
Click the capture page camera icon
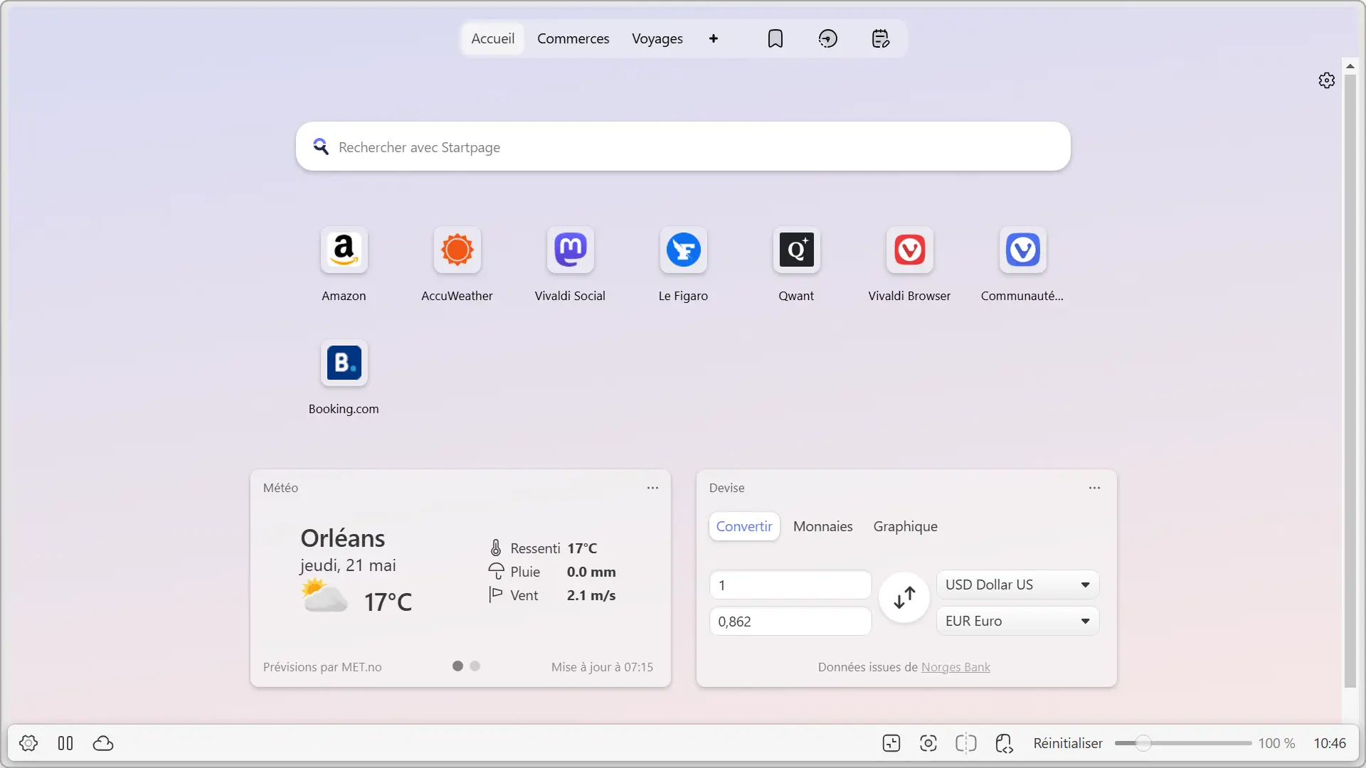(x=928, y=743)
